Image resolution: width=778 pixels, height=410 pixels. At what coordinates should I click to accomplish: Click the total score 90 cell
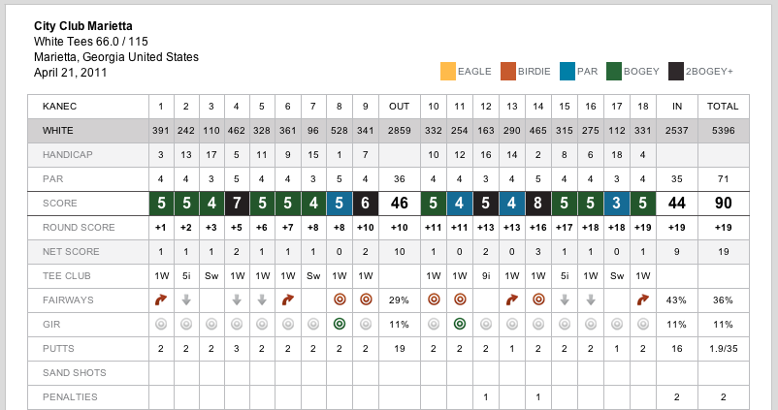pyautogui.click(x=723, y=205)
